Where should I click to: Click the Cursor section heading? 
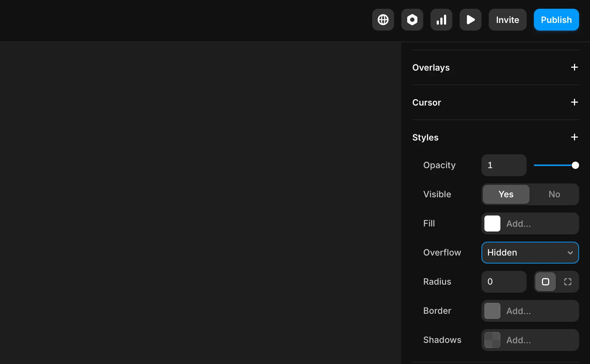426,103
